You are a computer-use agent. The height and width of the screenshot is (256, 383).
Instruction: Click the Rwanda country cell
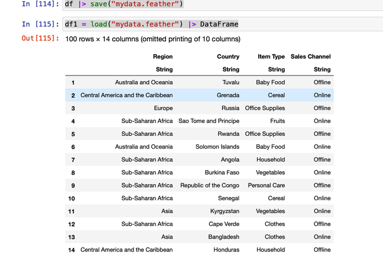pos(227,134)
